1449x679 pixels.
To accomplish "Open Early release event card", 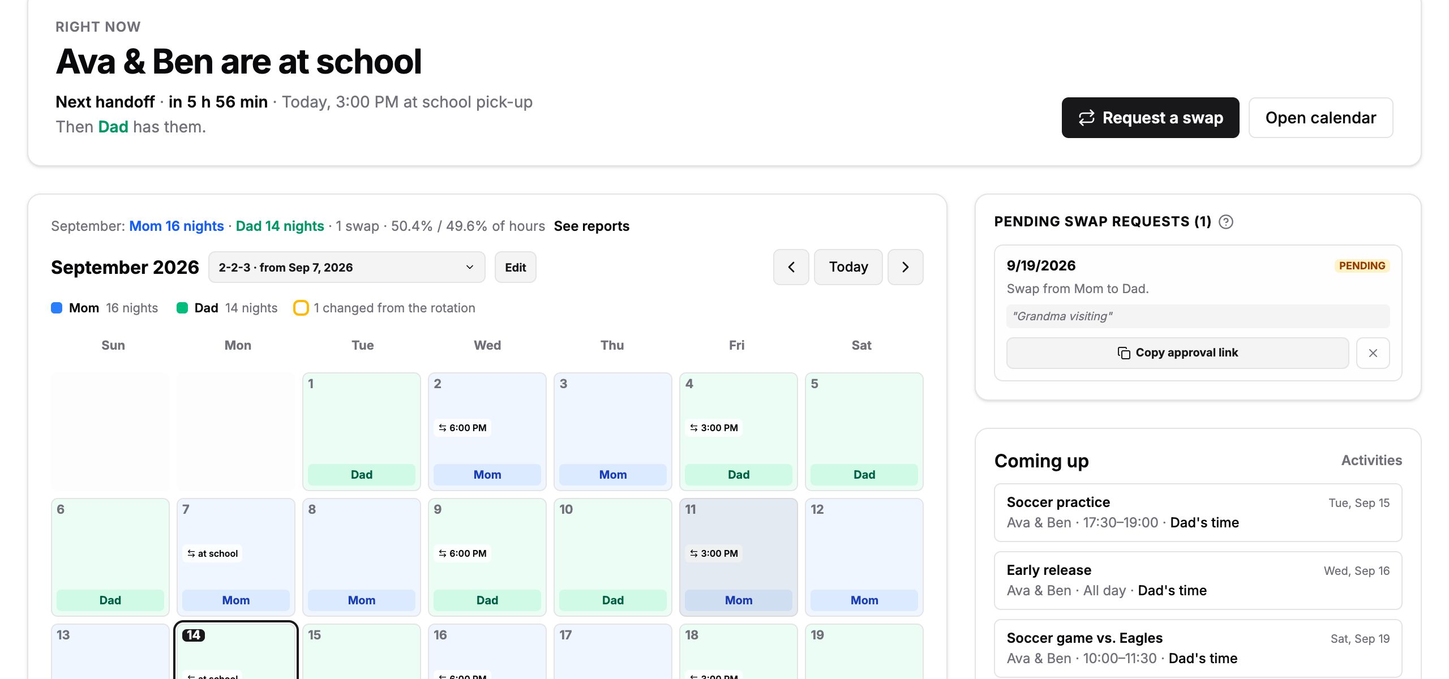I will pos(1198,581).
